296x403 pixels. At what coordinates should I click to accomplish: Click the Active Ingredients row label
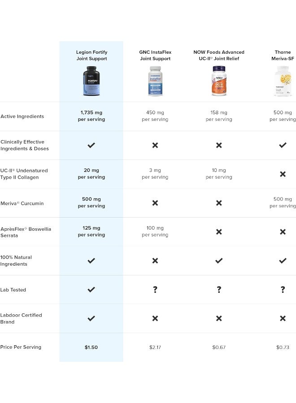(x=22, y=116)
